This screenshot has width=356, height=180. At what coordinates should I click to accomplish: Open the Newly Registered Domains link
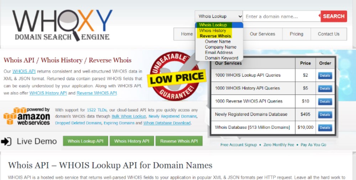tap(173, 116)
